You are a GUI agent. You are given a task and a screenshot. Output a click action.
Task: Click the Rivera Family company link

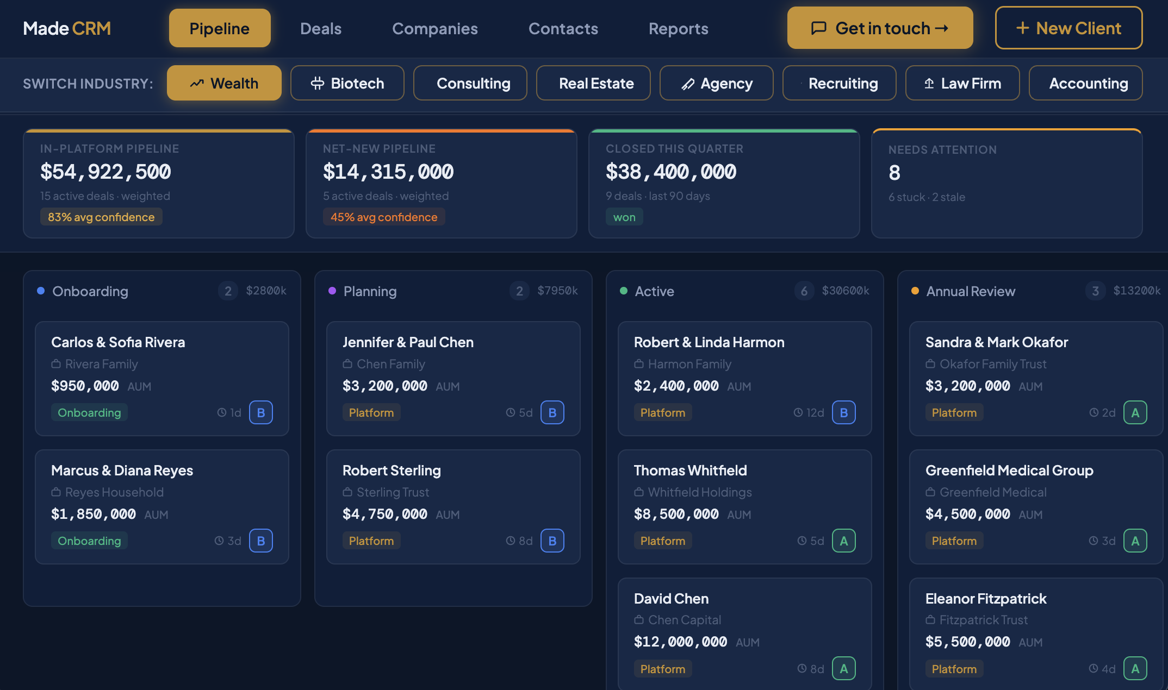(95, 364)
